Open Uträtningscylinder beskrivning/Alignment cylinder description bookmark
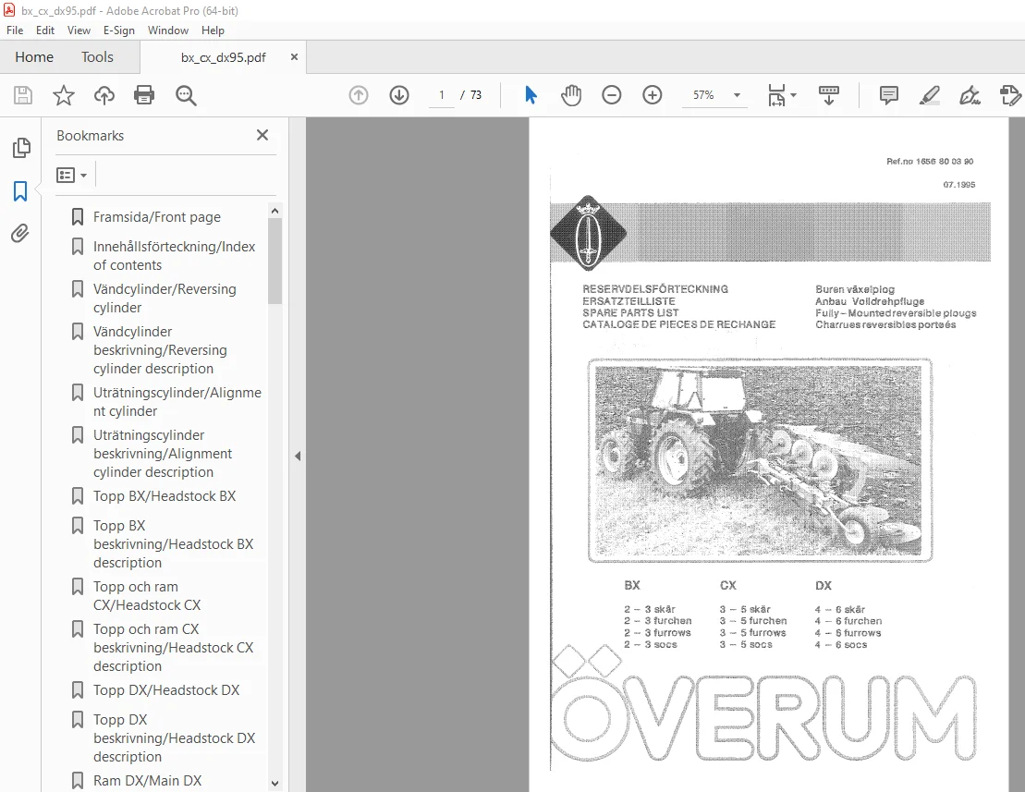The height and width of the screenshot is (792, 1025). tap(163, 454)
